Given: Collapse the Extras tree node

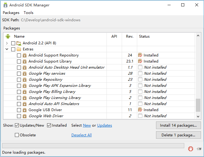Looking at the screenshot, I should click(7, 49).
